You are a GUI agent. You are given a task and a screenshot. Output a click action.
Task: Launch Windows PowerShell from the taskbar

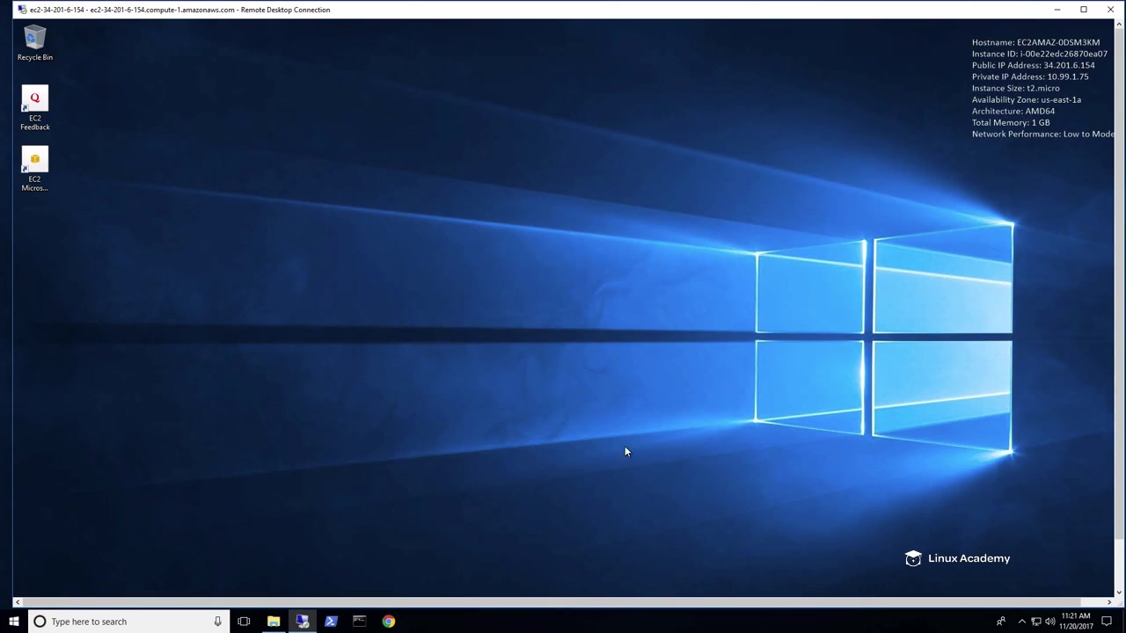(x=331, y=622)
